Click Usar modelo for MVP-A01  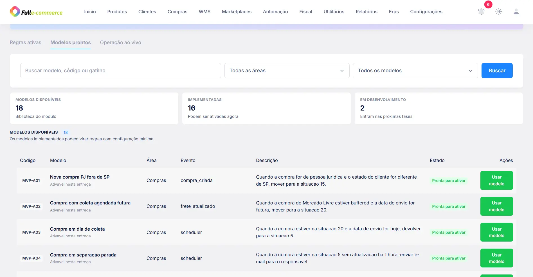click(496, 180)
